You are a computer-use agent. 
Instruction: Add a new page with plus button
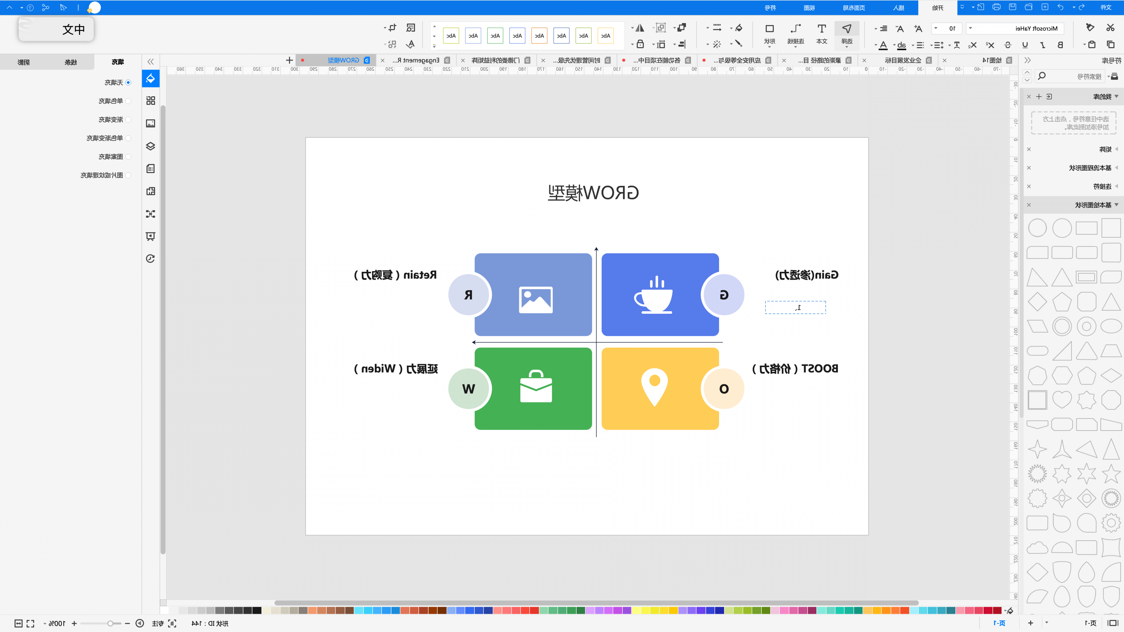click(x=1031, y=623)
